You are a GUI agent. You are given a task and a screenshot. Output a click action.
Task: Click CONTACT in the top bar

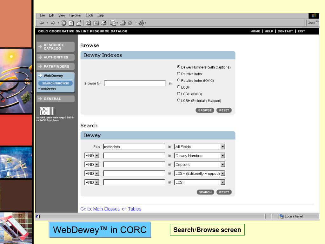click(285, 31)
